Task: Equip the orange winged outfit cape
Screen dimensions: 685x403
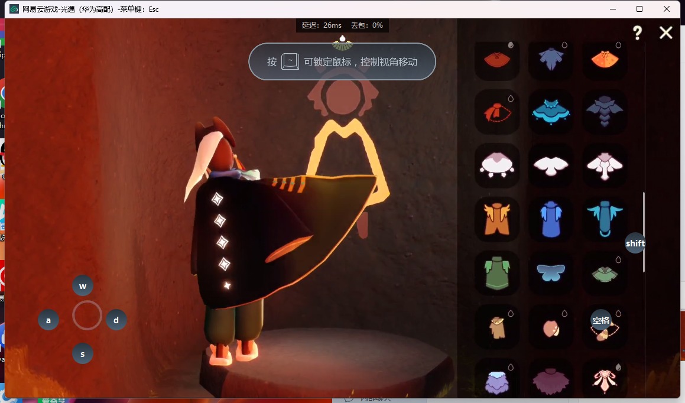Action: [x=497, y=219]
